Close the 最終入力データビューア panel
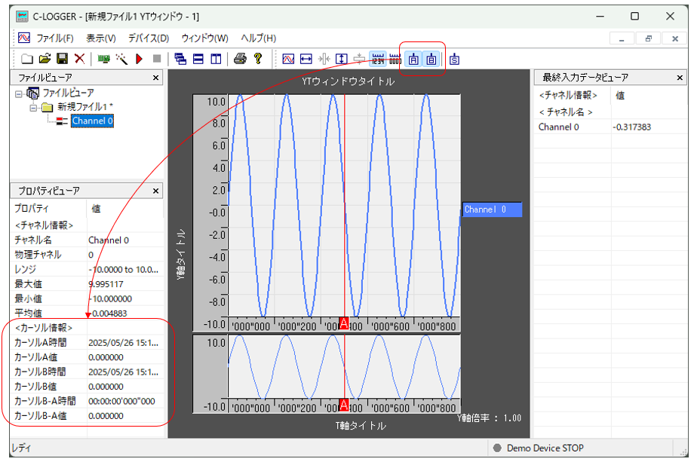 679,78
